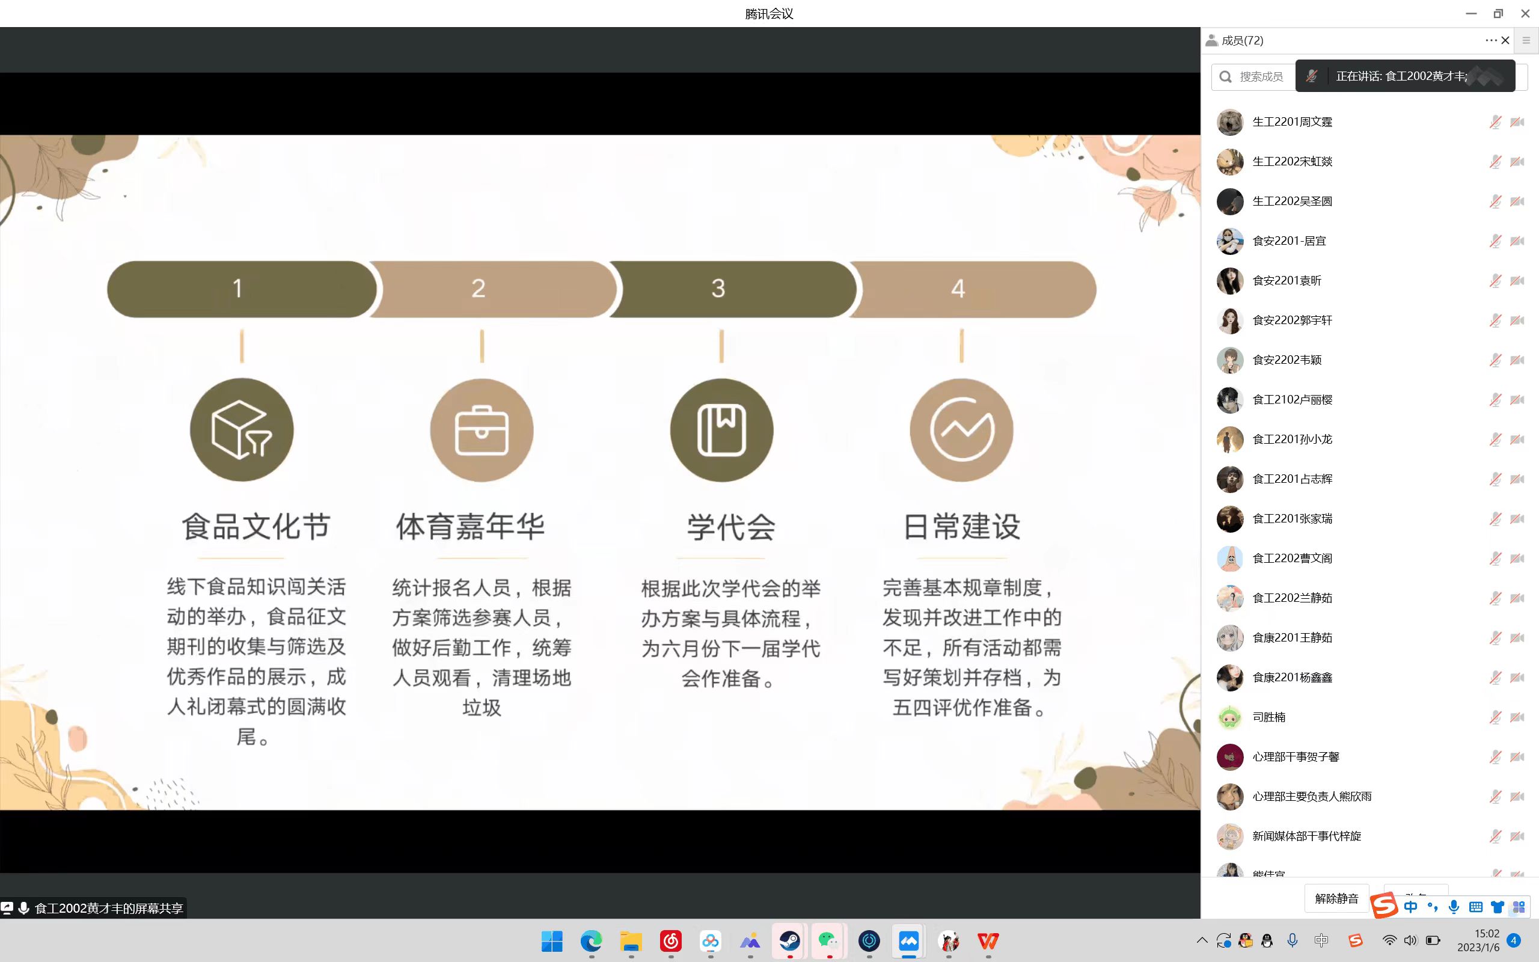Open Tencent Meeting icon in taskbar
Viewport: 1539px width, 962px height.
[x=909, y=940]
